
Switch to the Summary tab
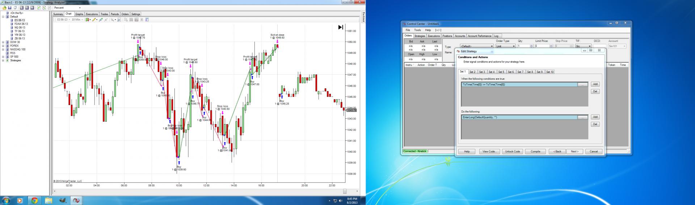coord(58,14)
